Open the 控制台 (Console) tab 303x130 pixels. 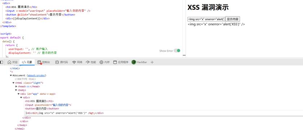pos(44,62)
